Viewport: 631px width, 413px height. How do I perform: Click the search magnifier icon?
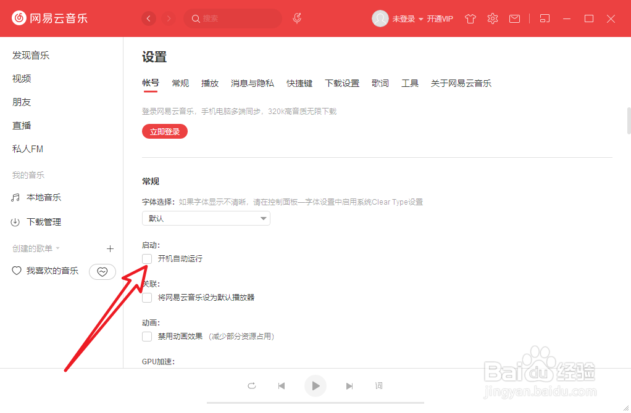196,18
